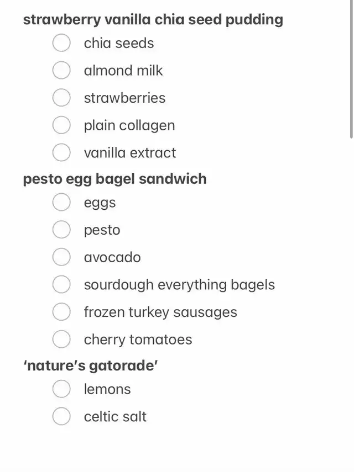Check sourdough everything bagels circle

[x=61, y=284]
